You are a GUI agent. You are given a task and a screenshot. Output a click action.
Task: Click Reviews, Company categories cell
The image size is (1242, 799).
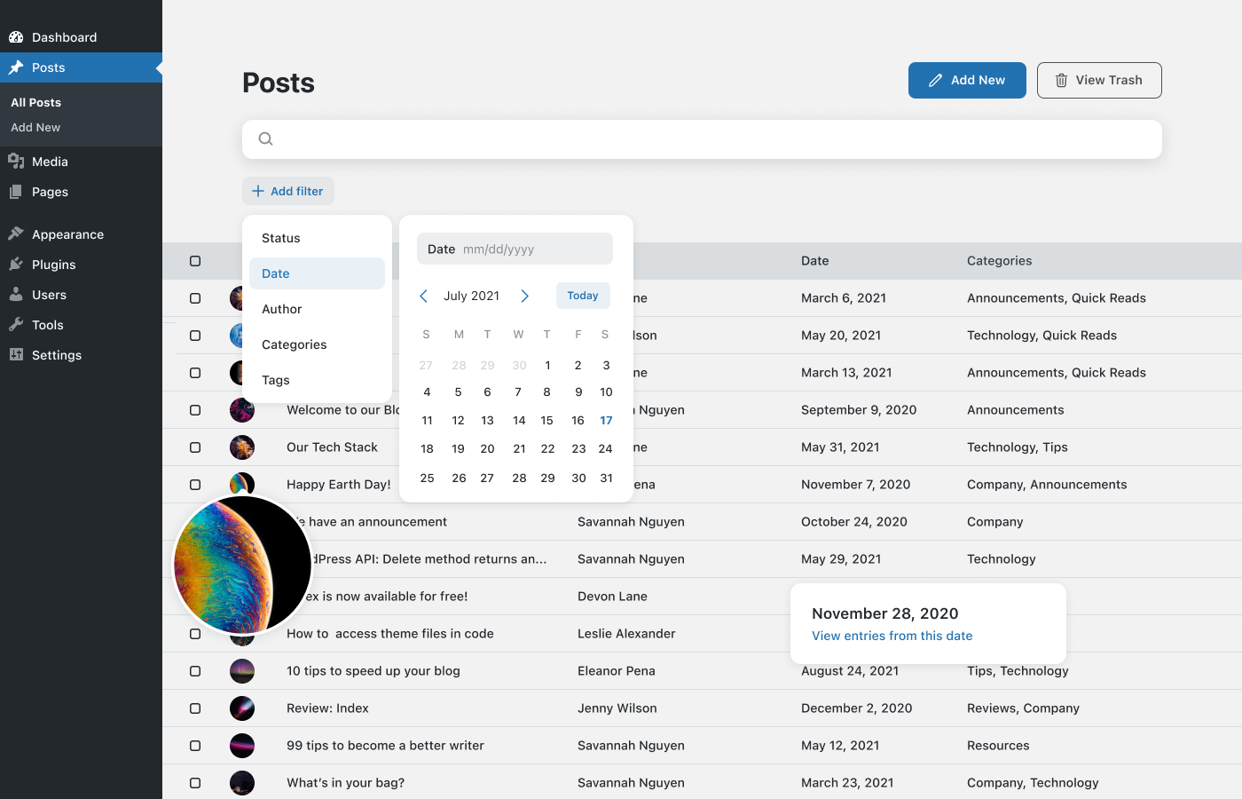(1023, 708)
